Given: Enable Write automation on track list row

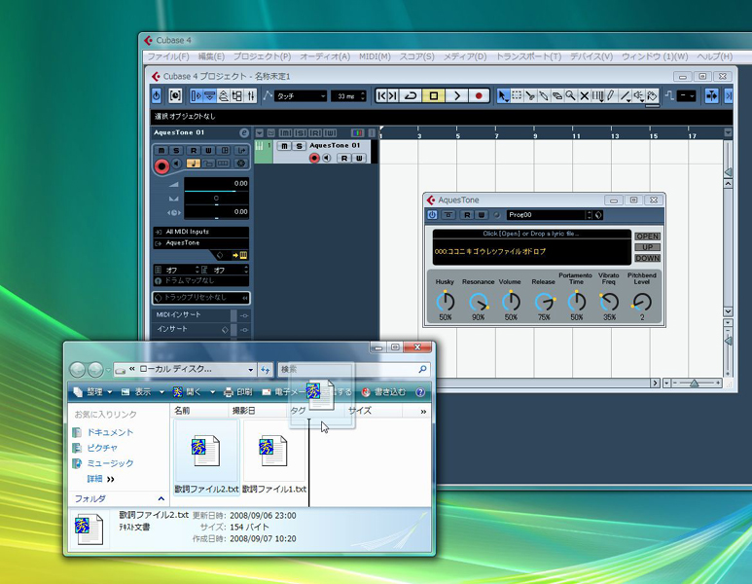Looking at the screenshot, I should 359,158.
